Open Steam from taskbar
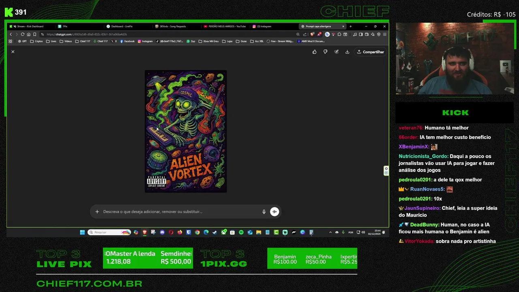The width and height of the screenshot is (519, 292). (215, 232)
